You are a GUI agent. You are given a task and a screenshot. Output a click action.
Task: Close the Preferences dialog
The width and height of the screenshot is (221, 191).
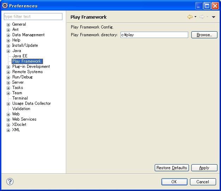215,6
